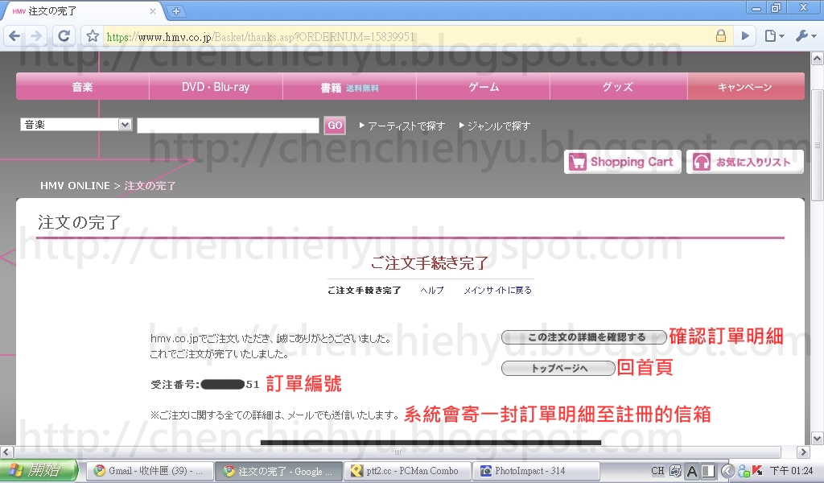
Task: Click the horizontal scrollbar right arrow
Action: [x=802, y=452]
